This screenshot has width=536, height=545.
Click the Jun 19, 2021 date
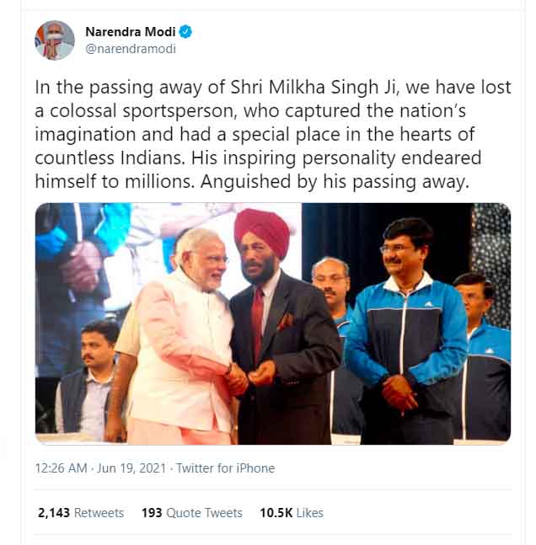pyautogui.click(x=131, y=468)
